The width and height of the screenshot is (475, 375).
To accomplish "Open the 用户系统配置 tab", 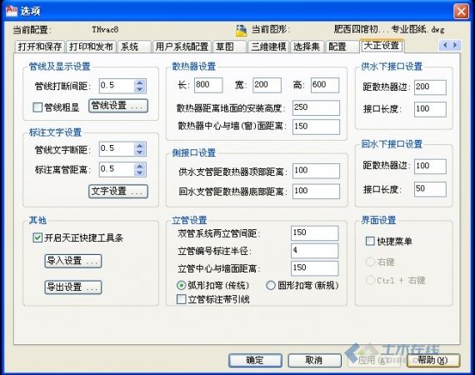I will pos(182,47).
